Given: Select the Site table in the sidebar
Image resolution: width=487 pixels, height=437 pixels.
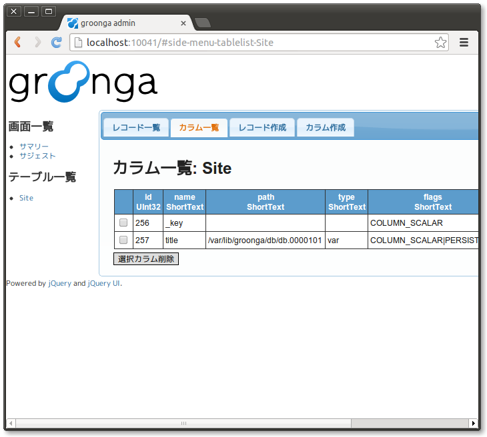Looking at the screenshot, I should click(x=26, y=199).
